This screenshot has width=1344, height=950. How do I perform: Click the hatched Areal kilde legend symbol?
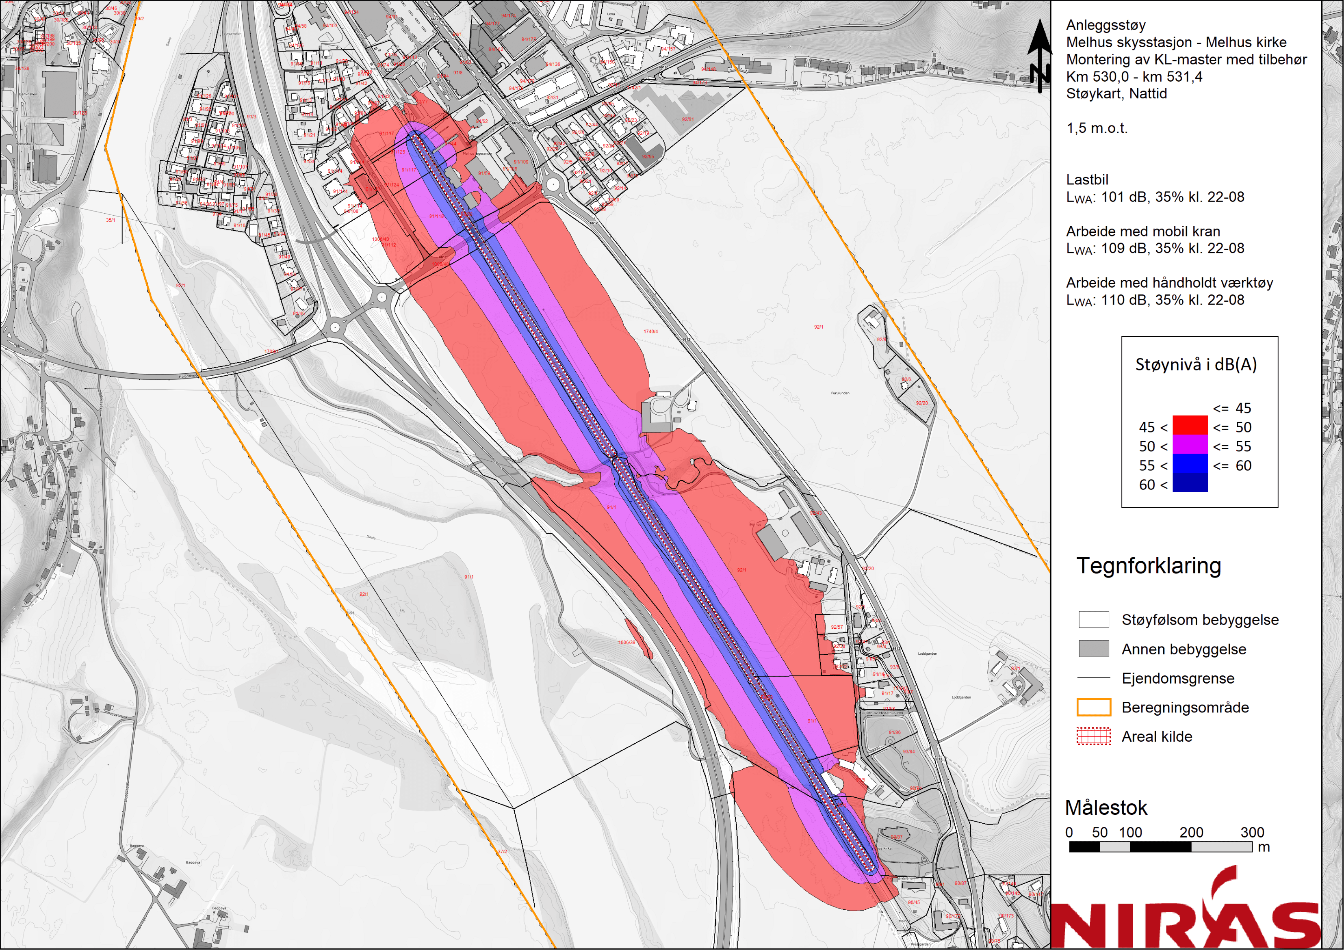(x=1093, y=736)
